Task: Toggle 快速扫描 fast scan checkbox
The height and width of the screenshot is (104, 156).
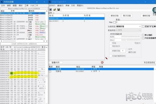Action: [x=111, y=51]
